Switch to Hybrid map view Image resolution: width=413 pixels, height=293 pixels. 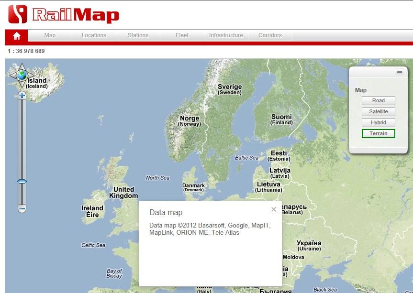coord(378,122)
